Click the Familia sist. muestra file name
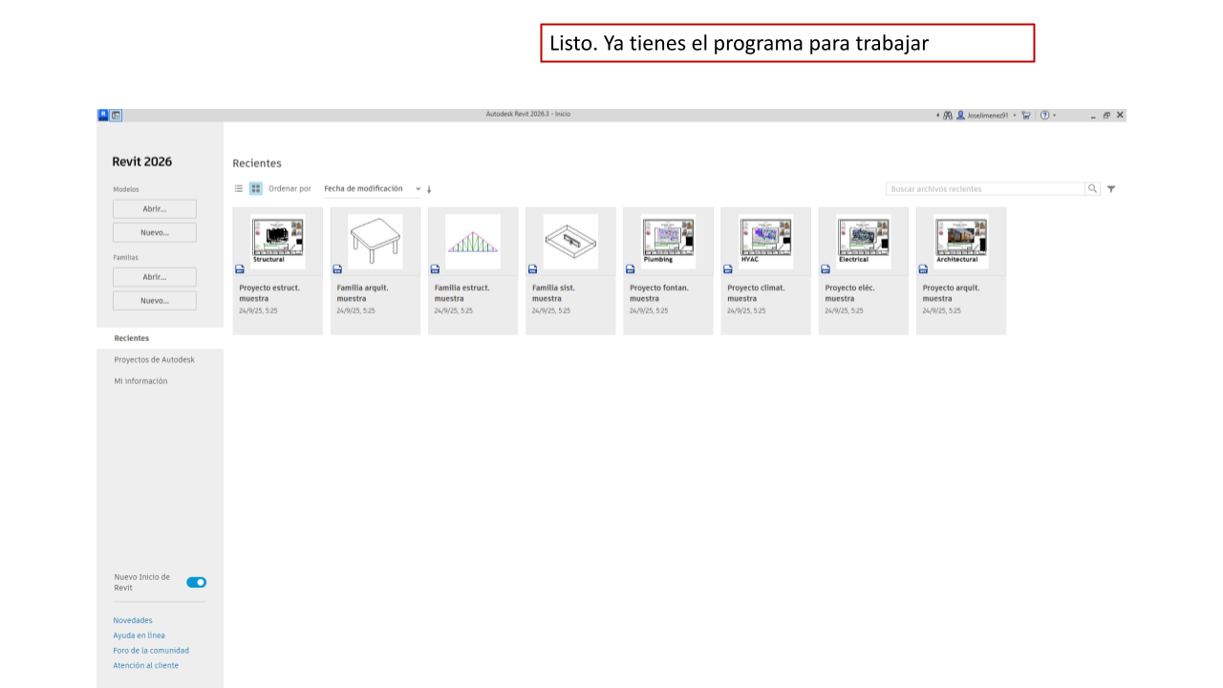 (x=554, y=293)
